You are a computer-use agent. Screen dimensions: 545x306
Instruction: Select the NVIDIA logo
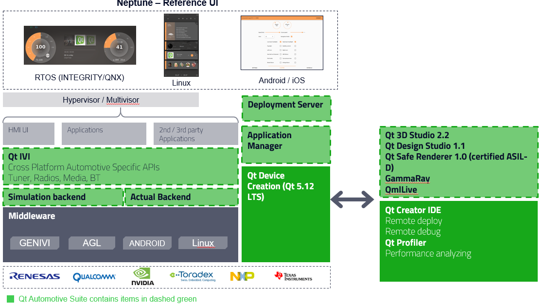[x=142, y=276]
